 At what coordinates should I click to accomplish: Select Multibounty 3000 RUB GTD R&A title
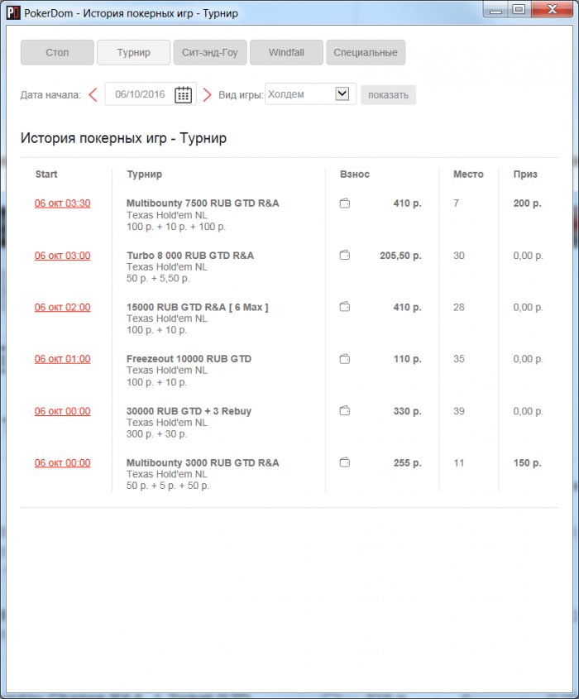[203, 462]
